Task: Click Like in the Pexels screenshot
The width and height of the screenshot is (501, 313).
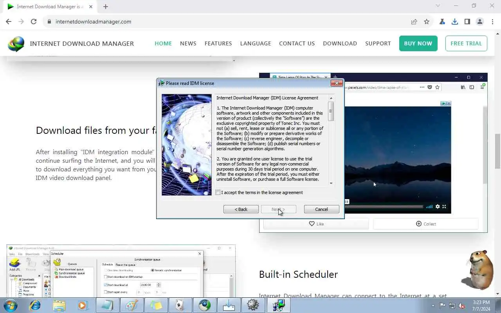Action: pos(316,224)
